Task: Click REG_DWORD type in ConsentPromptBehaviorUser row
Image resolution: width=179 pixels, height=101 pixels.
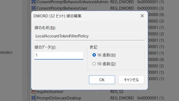Action: pyautogui.click(x=122, y=8)
